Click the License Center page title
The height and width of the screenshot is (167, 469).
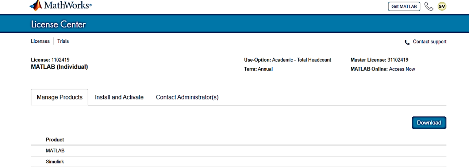click(58, 24)
